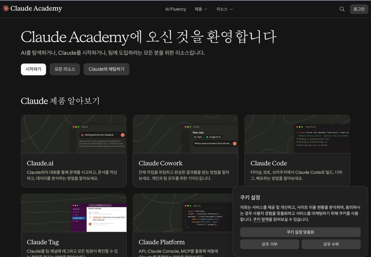Click the 모두 수락 button
The image size is (371, 257).
(331, 244)
